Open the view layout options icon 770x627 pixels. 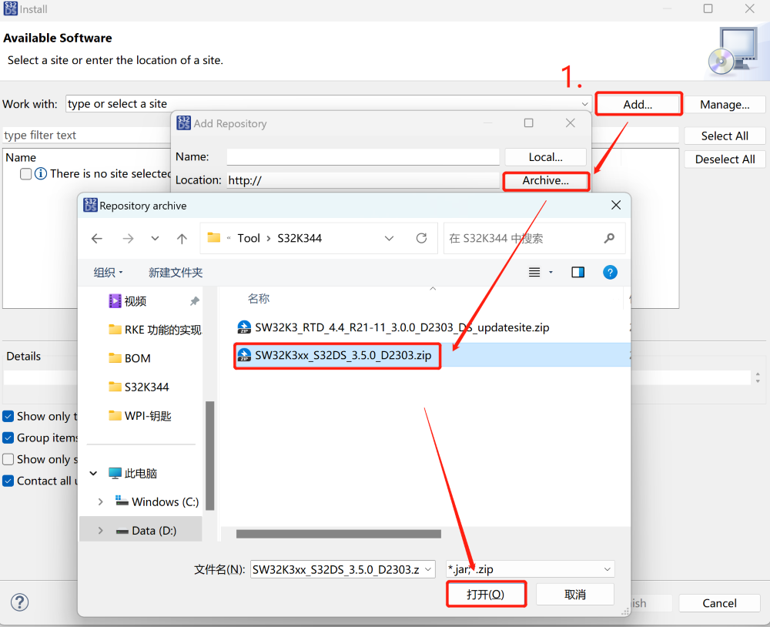coord(534,272)
